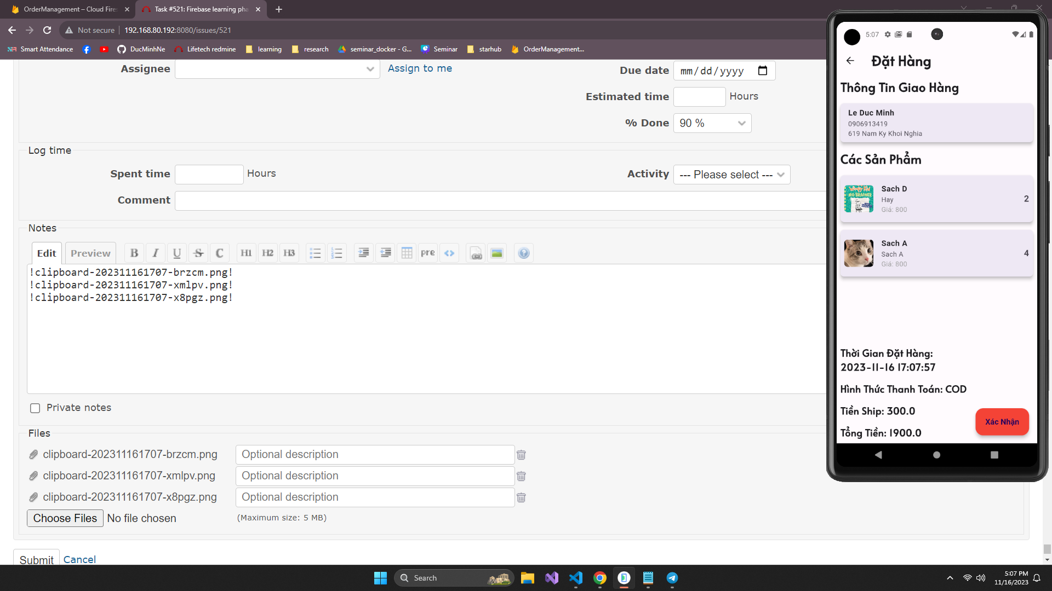Insert a table in the notes
Image resolution: width=1052 pixels, height=591 pixels.
[x=407, y=253]
